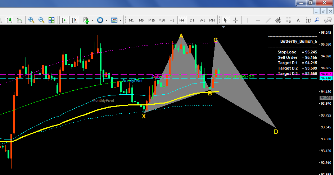Screen dimensions: 334x175
Task: Activate the cursor arrow pointer mode
Action: 225,20
